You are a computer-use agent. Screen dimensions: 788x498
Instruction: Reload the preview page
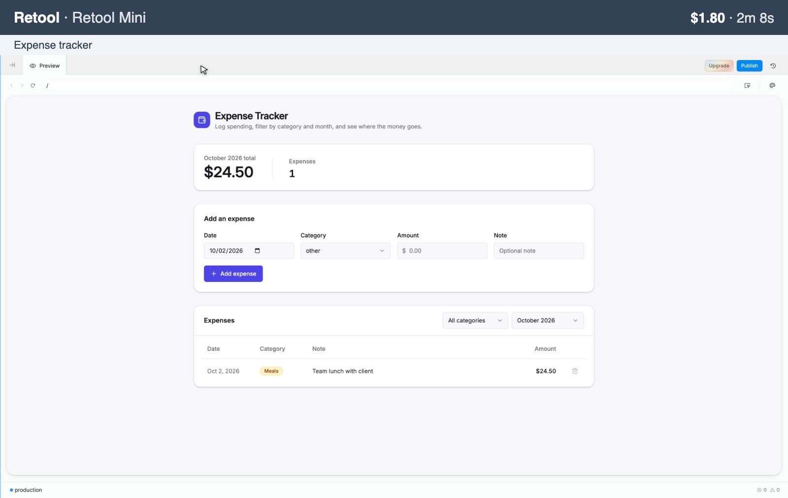tap(33, 85)
